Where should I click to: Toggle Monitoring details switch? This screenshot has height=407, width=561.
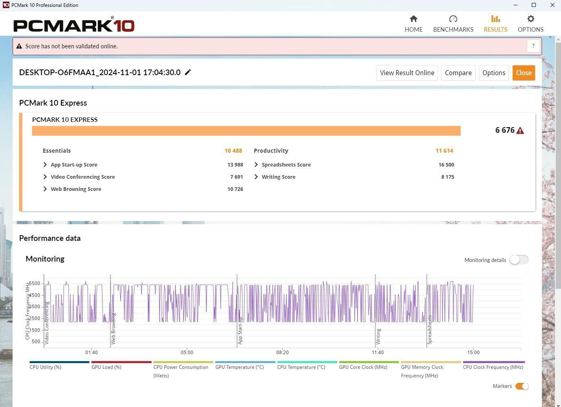[x=519, y=260]
